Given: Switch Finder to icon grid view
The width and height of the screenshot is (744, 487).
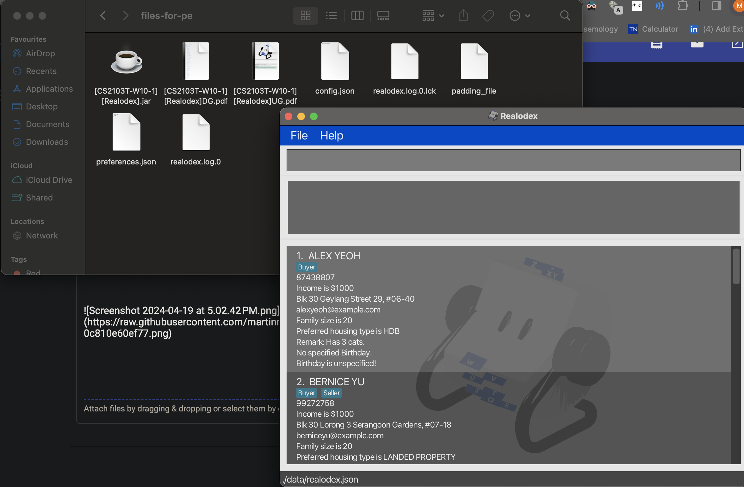Looking at the screenshot, I should pyautogui.click(x=305, y=15).
